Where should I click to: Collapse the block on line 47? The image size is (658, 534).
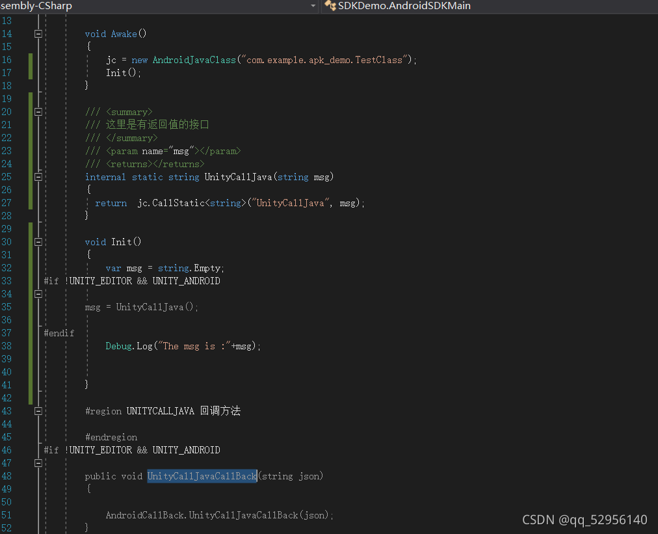click(38, 464)
